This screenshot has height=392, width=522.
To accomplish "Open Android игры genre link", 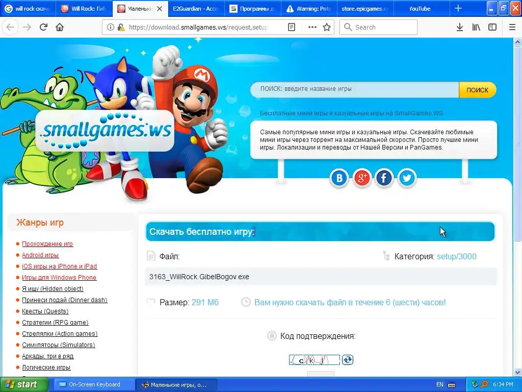I will point(40,255).
